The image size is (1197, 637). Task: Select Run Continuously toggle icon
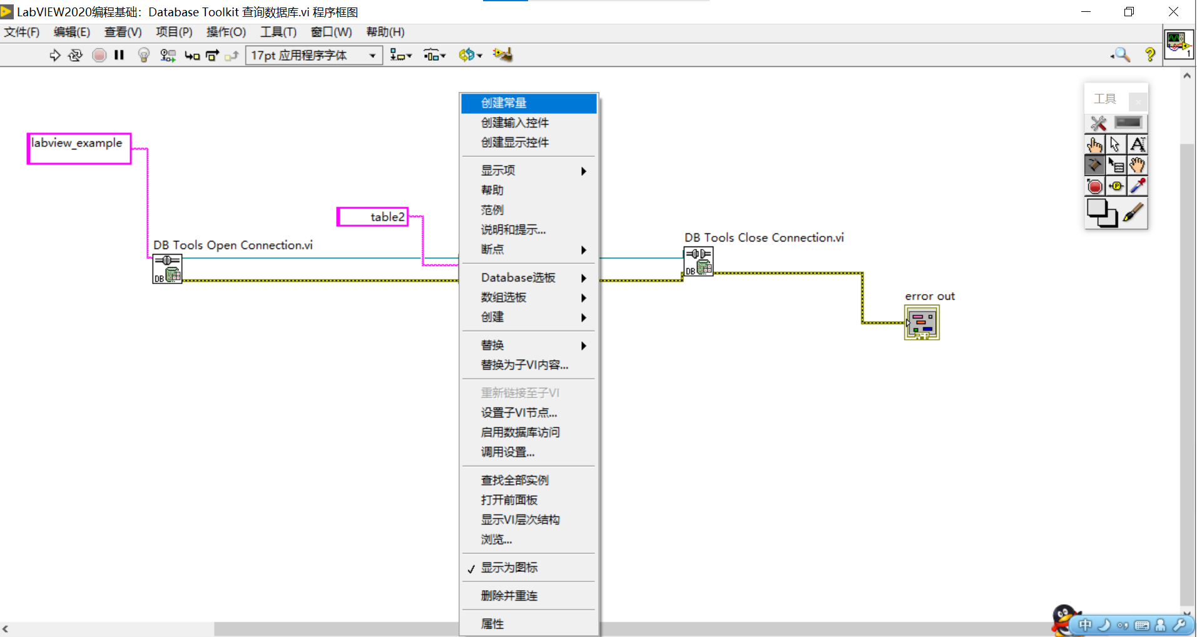(75, 55)
